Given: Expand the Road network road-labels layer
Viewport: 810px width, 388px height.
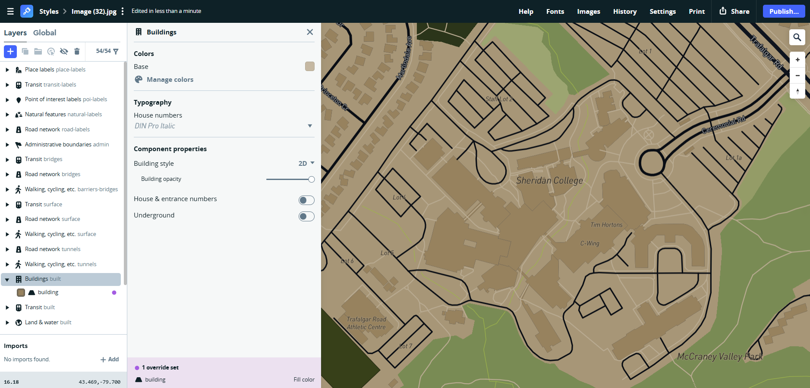Looking at the screenshot, I should [7, 129].
